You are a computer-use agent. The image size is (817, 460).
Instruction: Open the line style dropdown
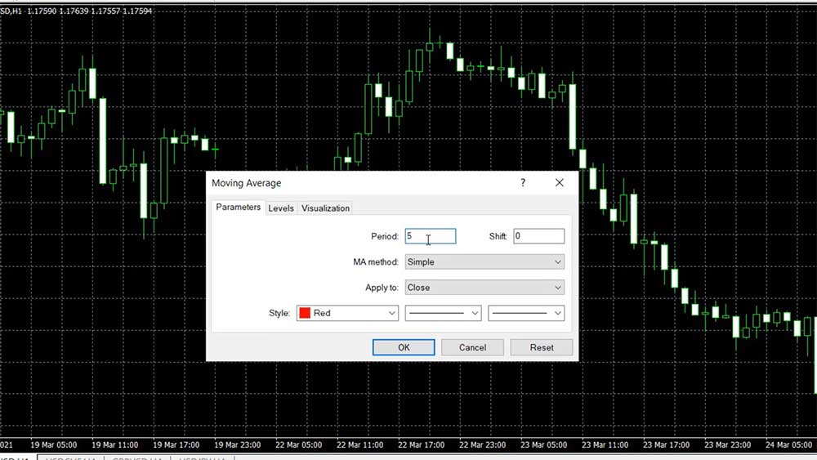tap(444, 313)
